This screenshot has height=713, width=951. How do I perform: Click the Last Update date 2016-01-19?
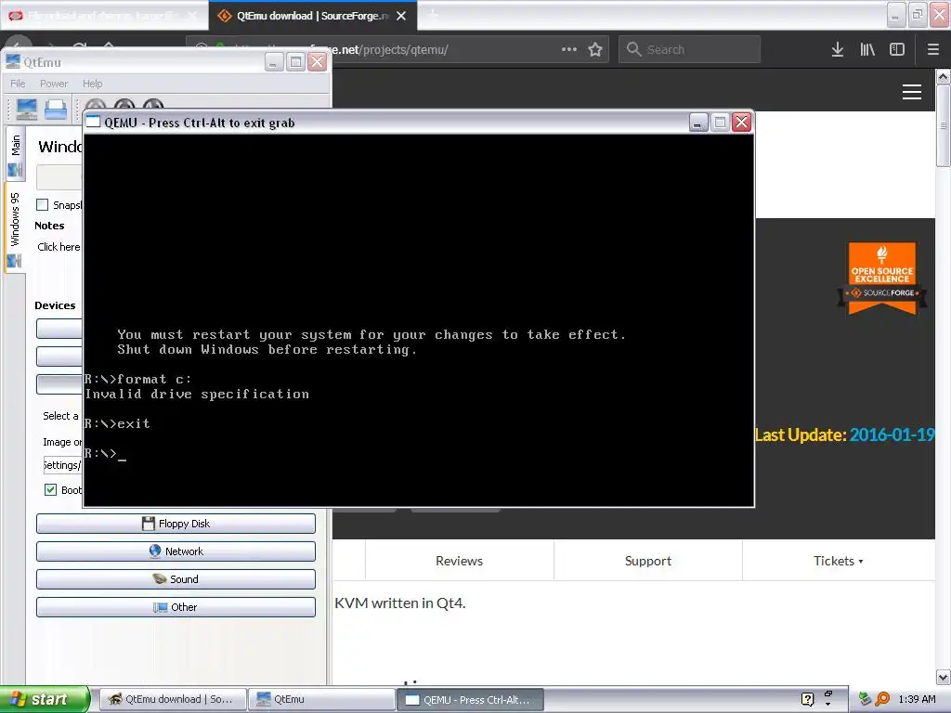point(892,434)
